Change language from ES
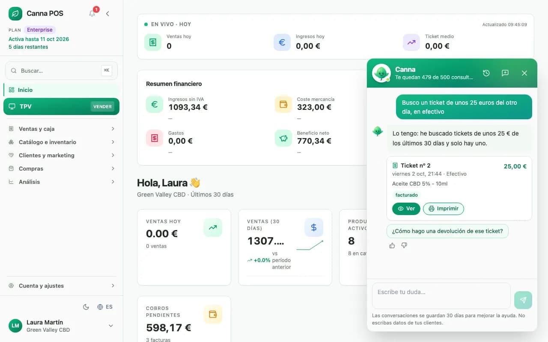 105,307
